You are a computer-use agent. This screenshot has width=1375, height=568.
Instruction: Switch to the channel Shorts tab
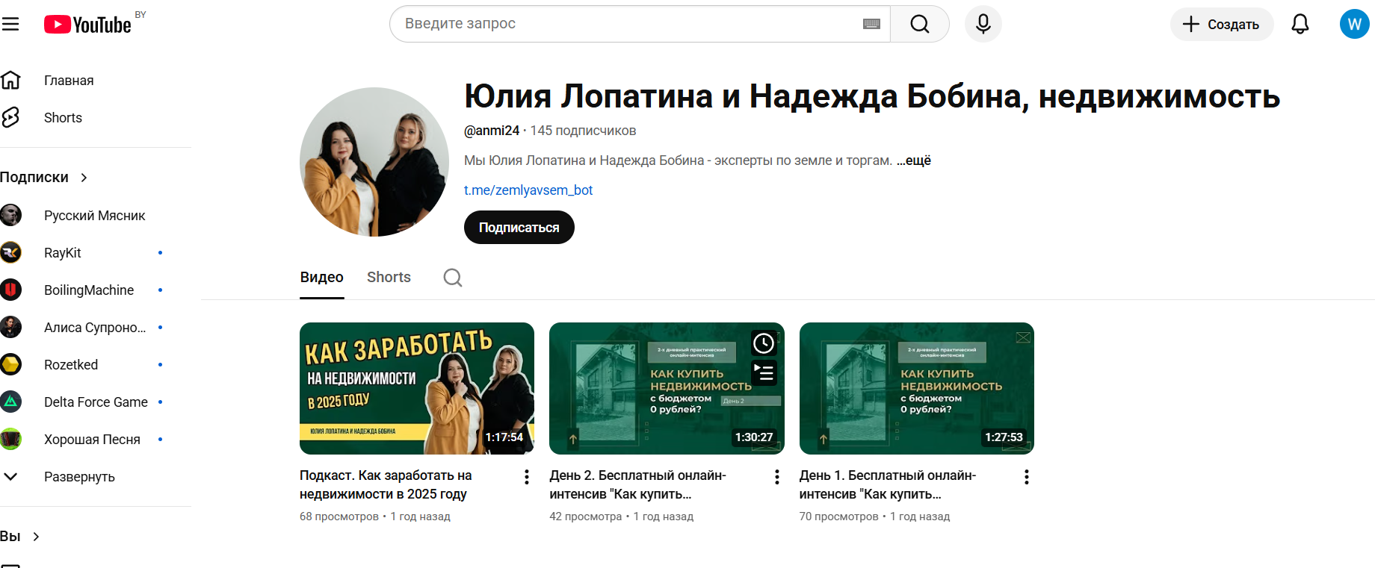point(389,278)
